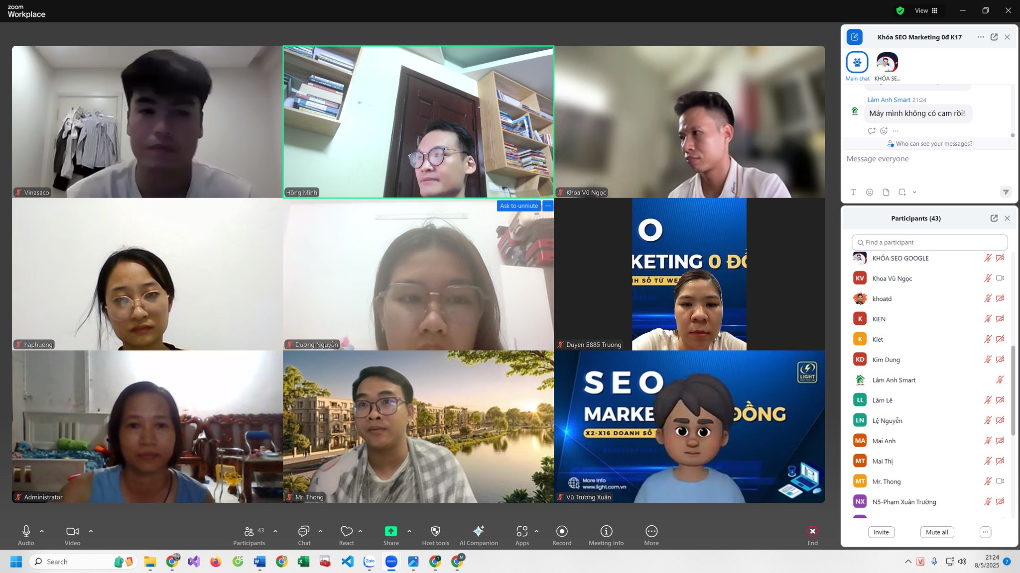Open audio options caret next to Audio
Image resolution: width=1020 pixels, height=573 pixels.
click(x=42, y=531)
